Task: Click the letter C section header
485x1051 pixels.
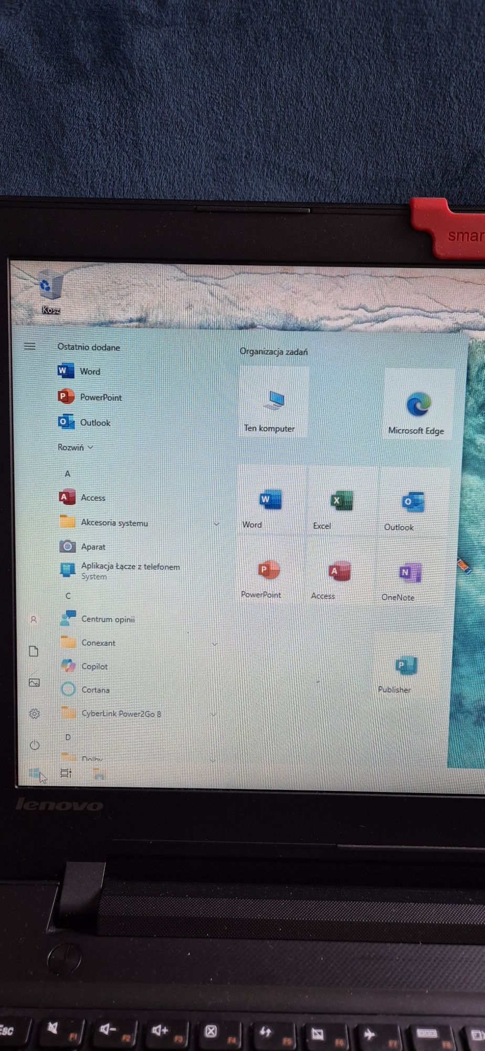Action: click(68, 595)
